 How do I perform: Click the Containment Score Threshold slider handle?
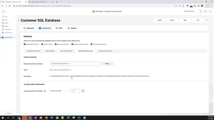(60, 91)
